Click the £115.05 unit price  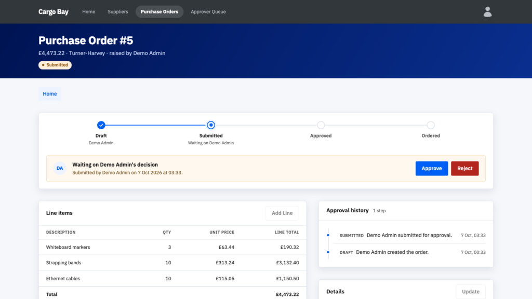point(225,278)
